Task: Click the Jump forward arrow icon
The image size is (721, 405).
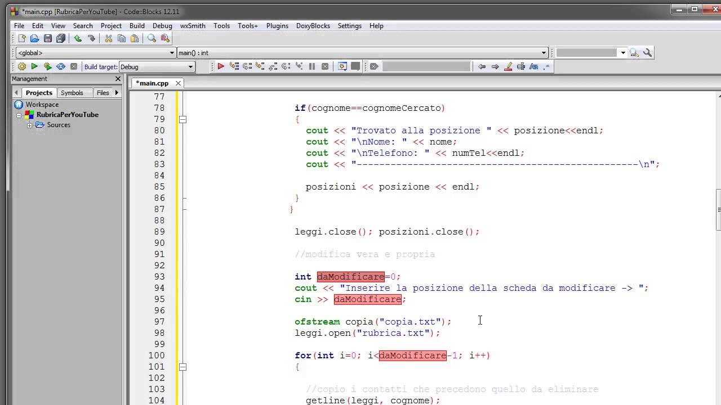Action: tap(495, 66)
